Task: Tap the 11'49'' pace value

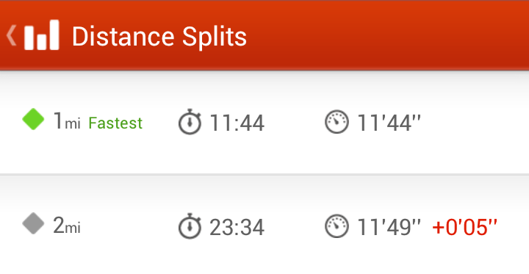Action: click(x=389, y=227)
